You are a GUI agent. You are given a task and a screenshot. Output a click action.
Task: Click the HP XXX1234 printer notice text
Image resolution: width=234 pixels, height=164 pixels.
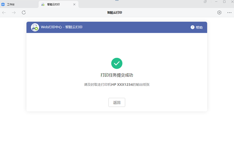[x=117, y=84]
